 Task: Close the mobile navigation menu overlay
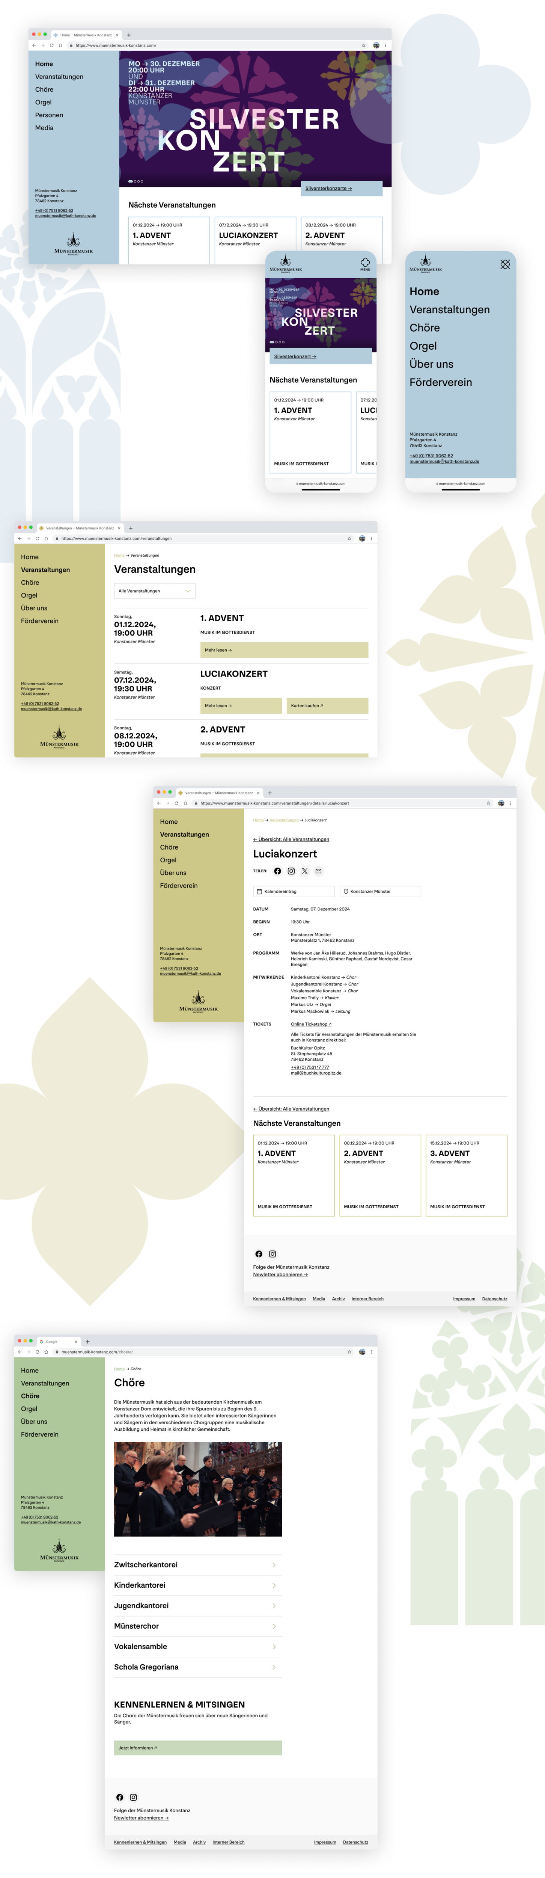click(505, 265)
